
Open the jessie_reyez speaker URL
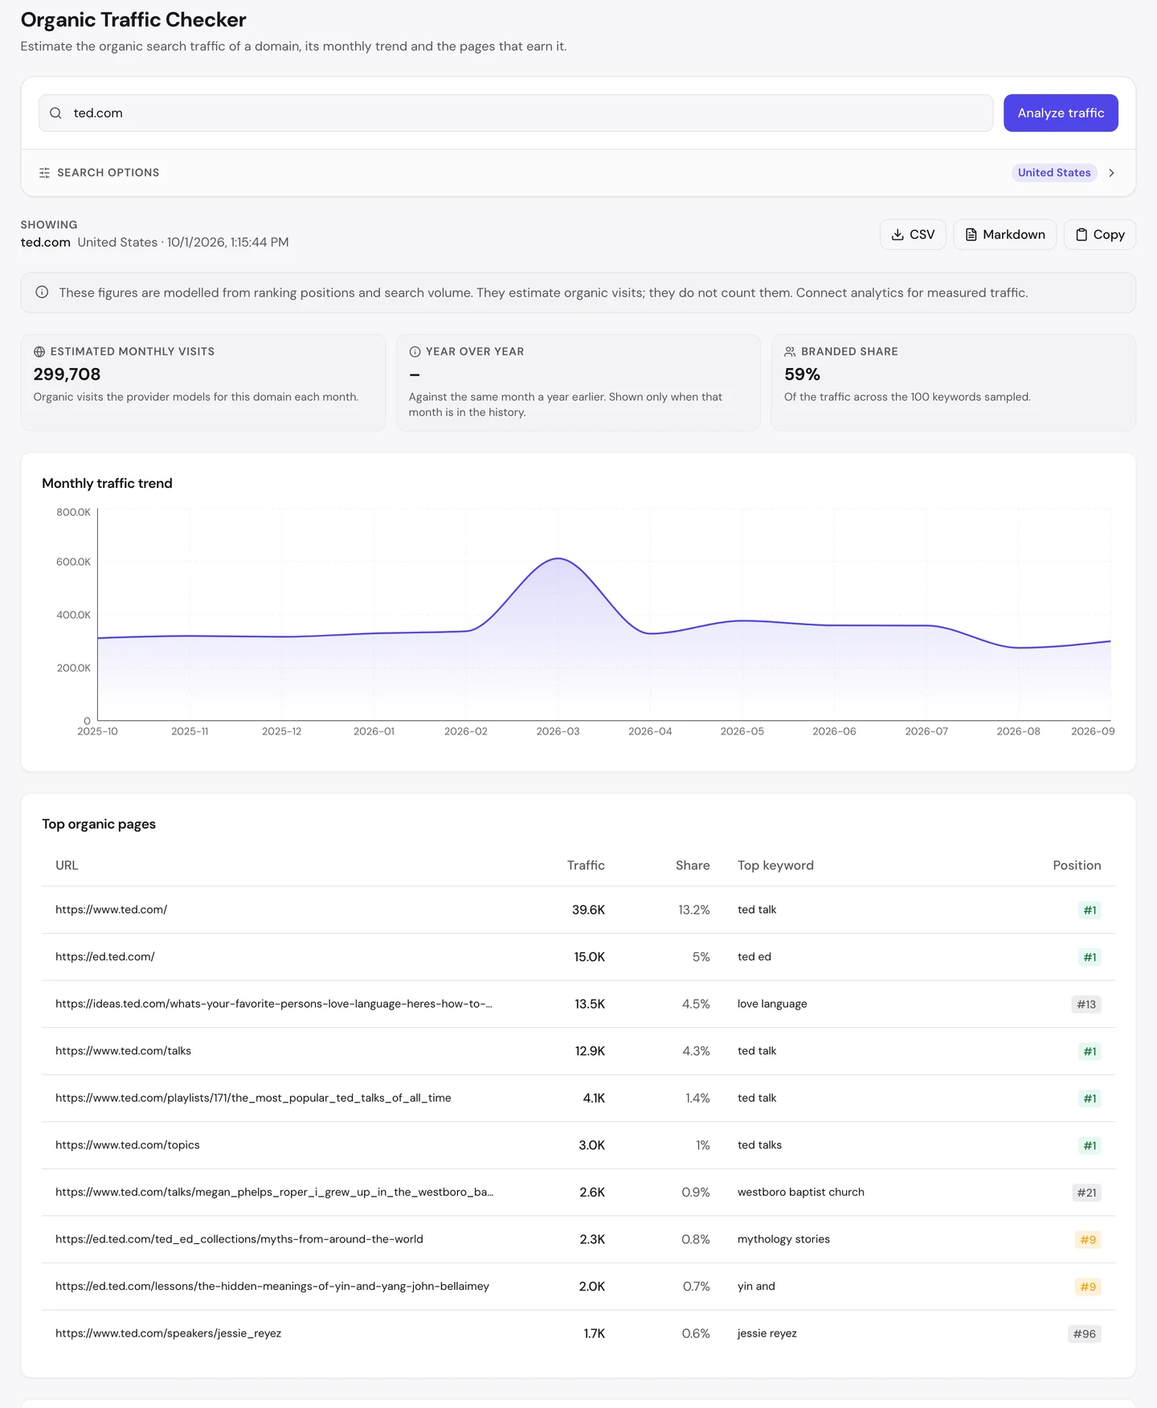(x=168, y=1333)
